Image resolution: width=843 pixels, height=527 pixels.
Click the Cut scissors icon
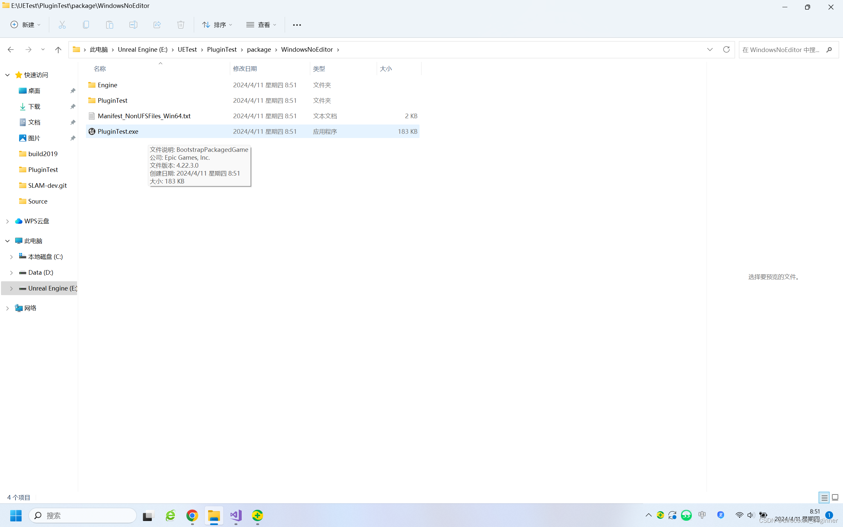(x=62, y=25)
